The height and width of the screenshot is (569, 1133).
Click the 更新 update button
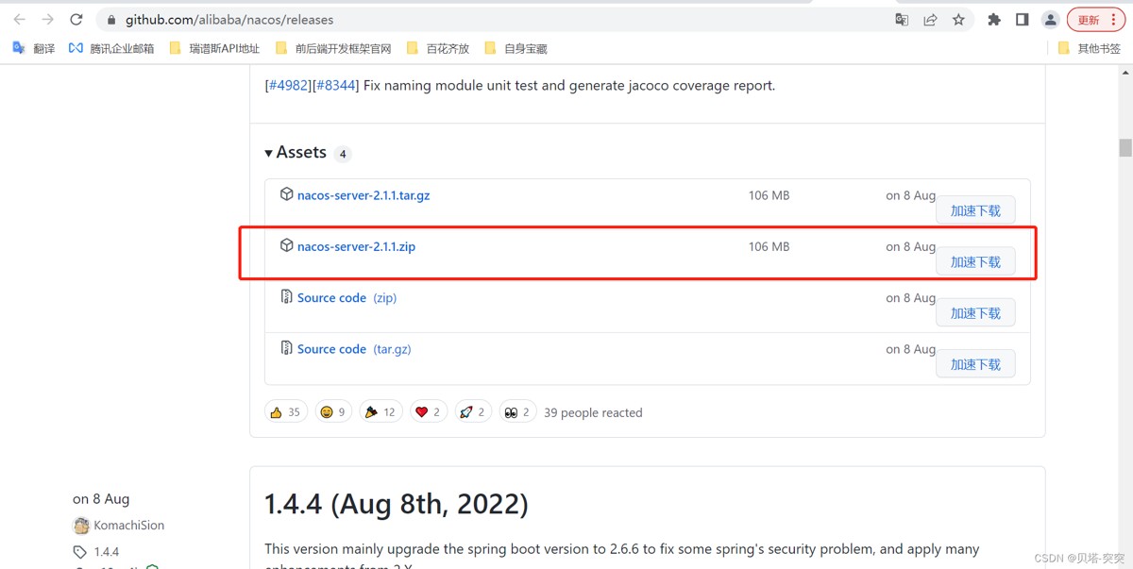(1095, 20)
